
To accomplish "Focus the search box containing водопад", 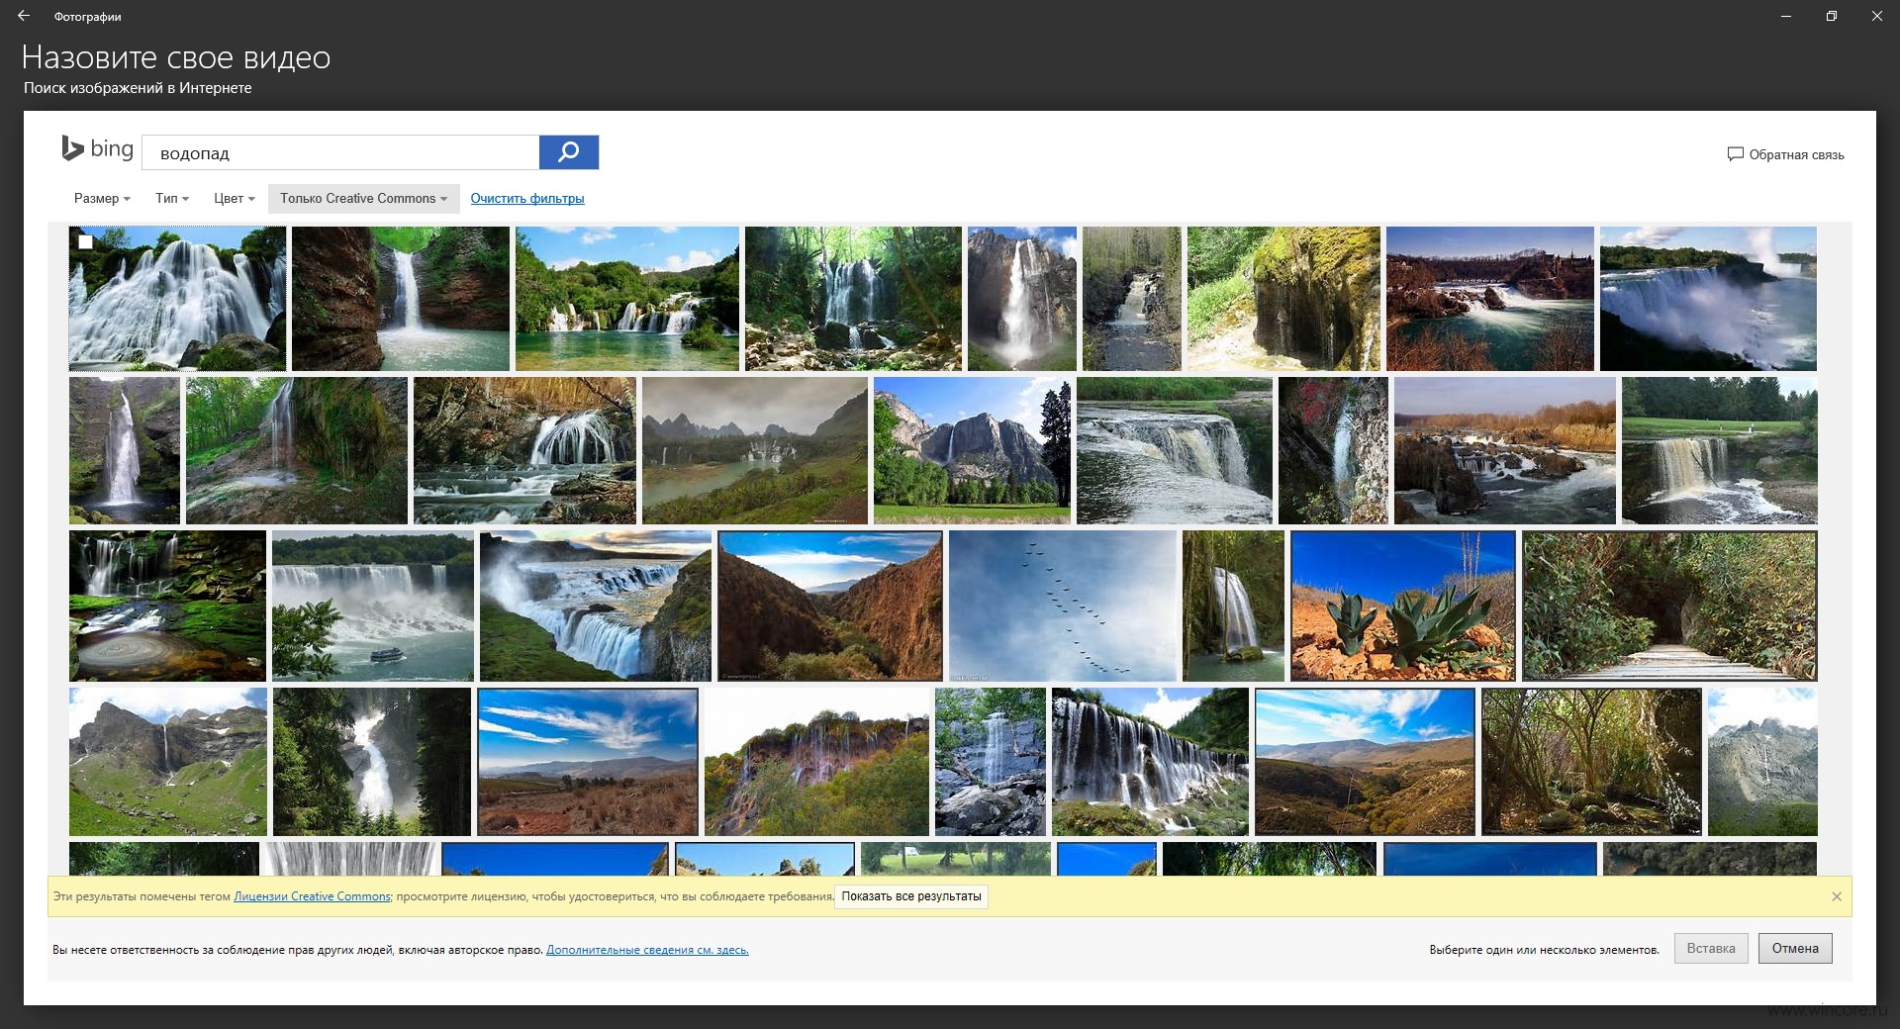I will click(340, 152).
